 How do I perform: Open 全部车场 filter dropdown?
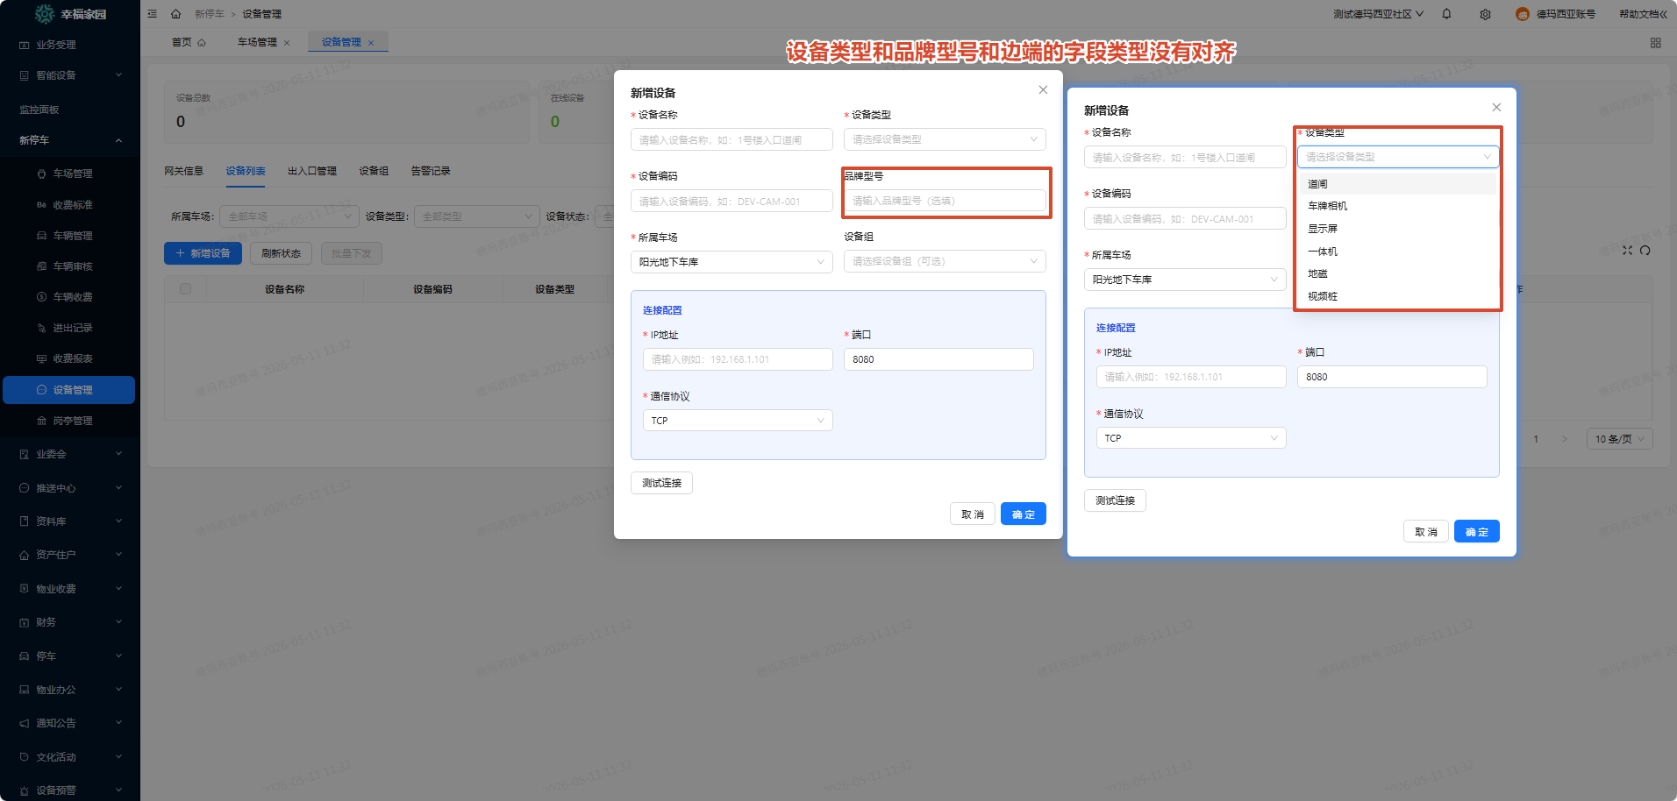(289, 216)
